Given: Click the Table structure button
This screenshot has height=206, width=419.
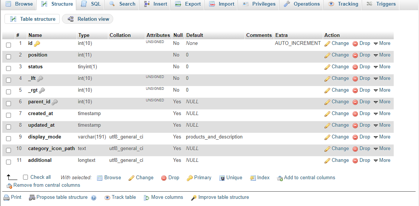Looking at the screenshot, I should 32,19.
